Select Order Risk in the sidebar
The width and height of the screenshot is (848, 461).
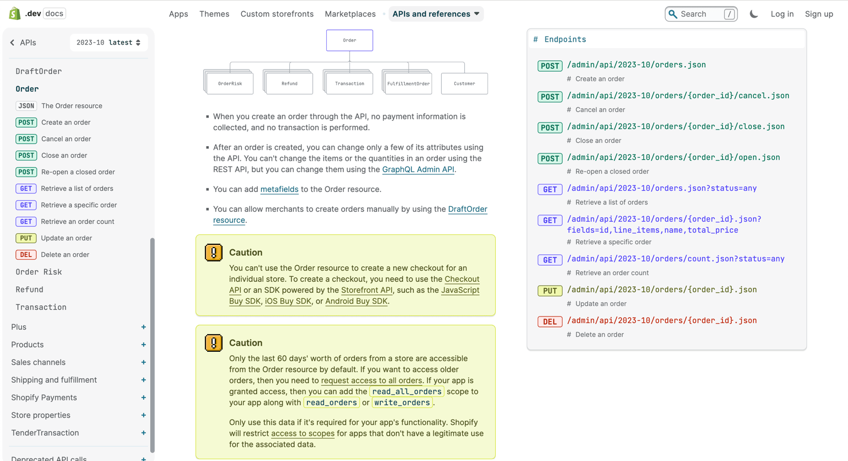pos(39,272)
